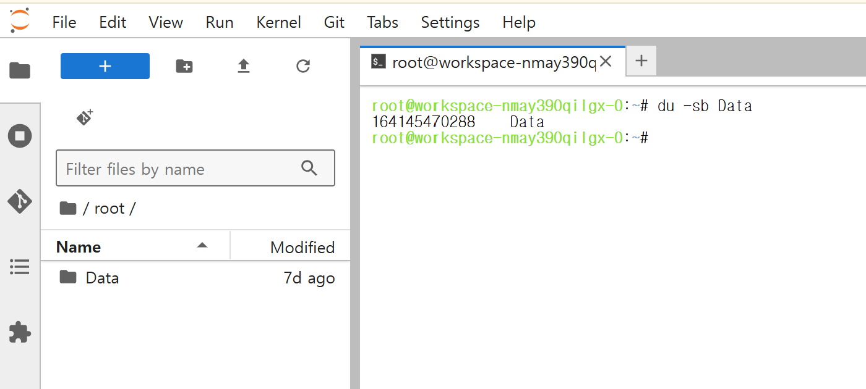Focus the Filter files by name field

click(195, 168)
